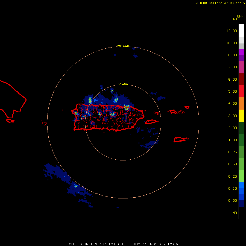The height and width of the screenshot is (246, 246).
Task: Pick the magenta legend swatch above 8.00
Action: 241,52
